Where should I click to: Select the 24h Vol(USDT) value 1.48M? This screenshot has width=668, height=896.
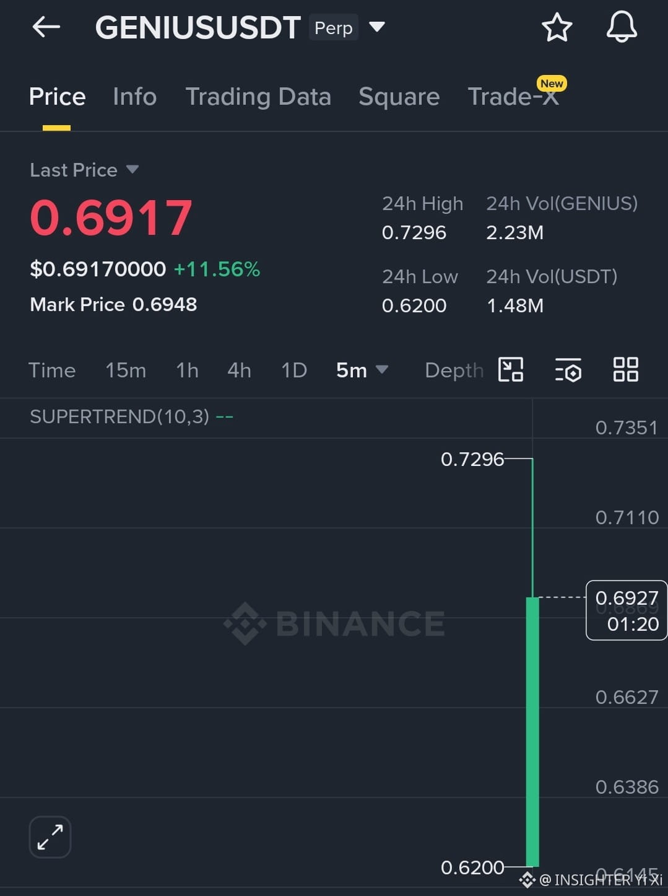click(x=514, y=305)
